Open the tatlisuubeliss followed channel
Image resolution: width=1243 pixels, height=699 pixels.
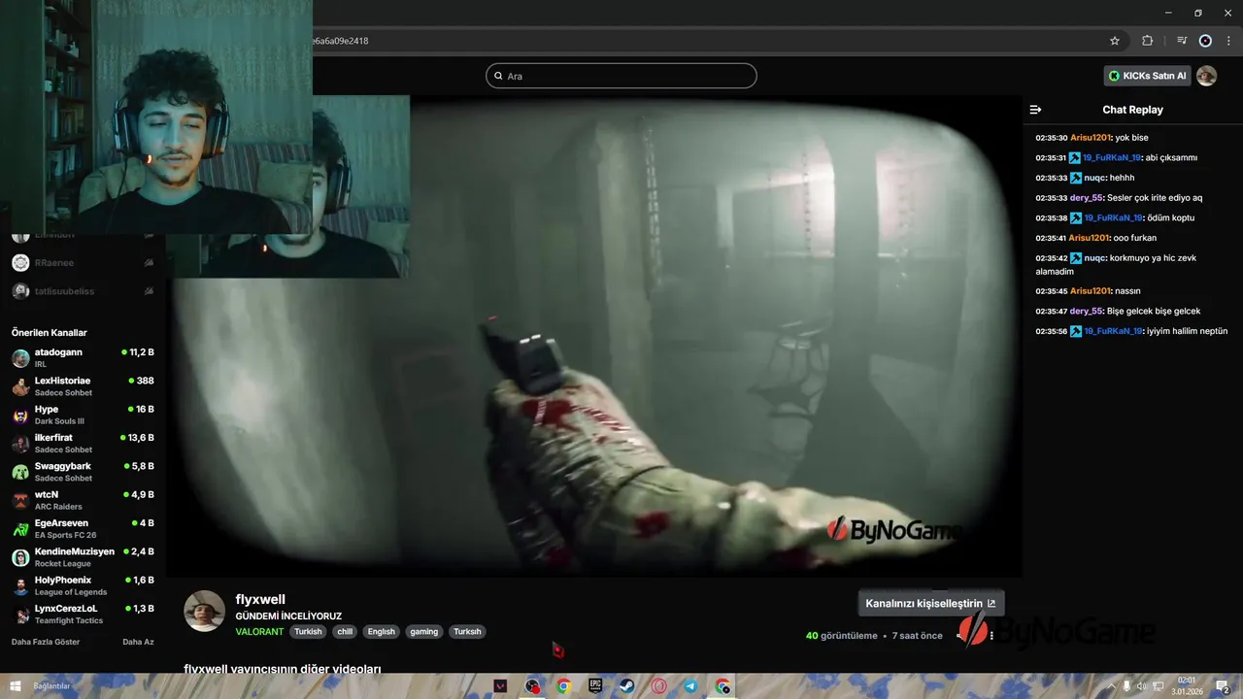[x=83, y=290]
